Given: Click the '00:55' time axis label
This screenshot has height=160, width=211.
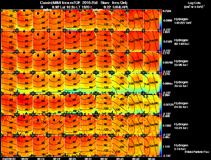Looking at the screenshot, I should 152,159.
